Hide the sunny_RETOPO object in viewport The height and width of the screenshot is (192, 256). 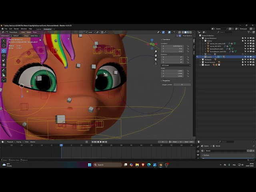(x=248, y=46)
